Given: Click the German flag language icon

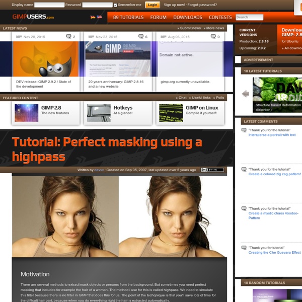Looking at the screenshot, I should tap(93, 17).
